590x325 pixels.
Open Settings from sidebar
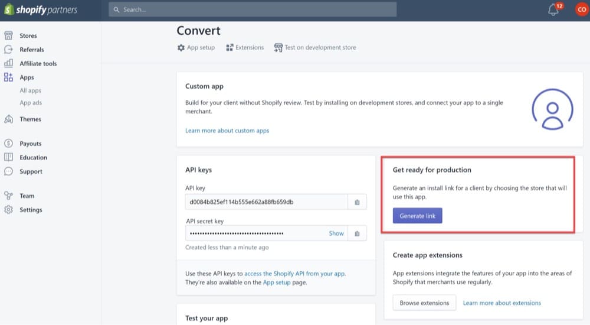pos(31,210)
